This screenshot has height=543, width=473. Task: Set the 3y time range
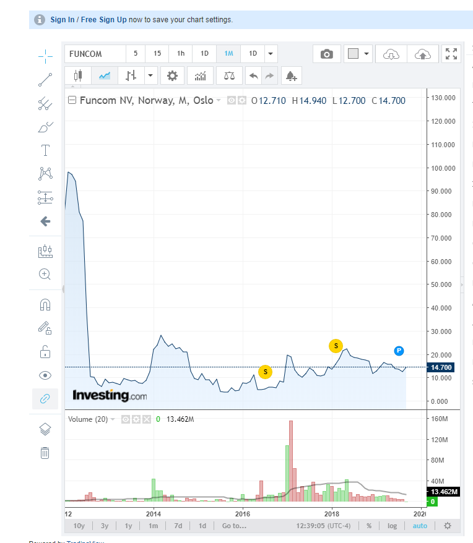pyautogui.click(x=105, y=526)
